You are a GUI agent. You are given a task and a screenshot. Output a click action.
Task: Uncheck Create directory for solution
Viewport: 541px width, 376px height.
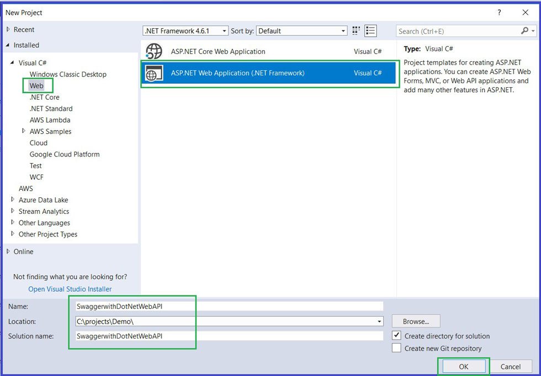click(x=397, y=336)
